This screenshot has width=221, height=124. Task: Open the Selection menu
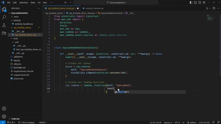(23, 2)
